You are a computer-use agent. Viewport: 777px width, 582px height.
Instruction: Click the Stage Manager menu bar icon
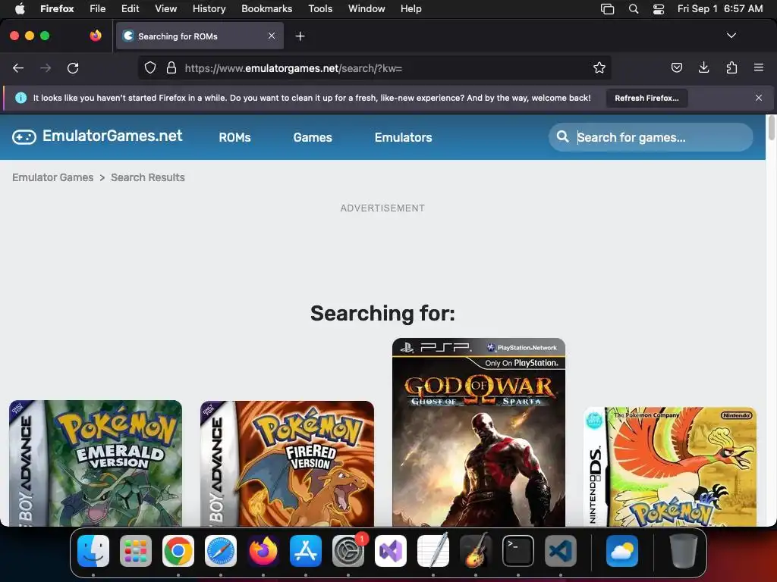coord(608,8)
